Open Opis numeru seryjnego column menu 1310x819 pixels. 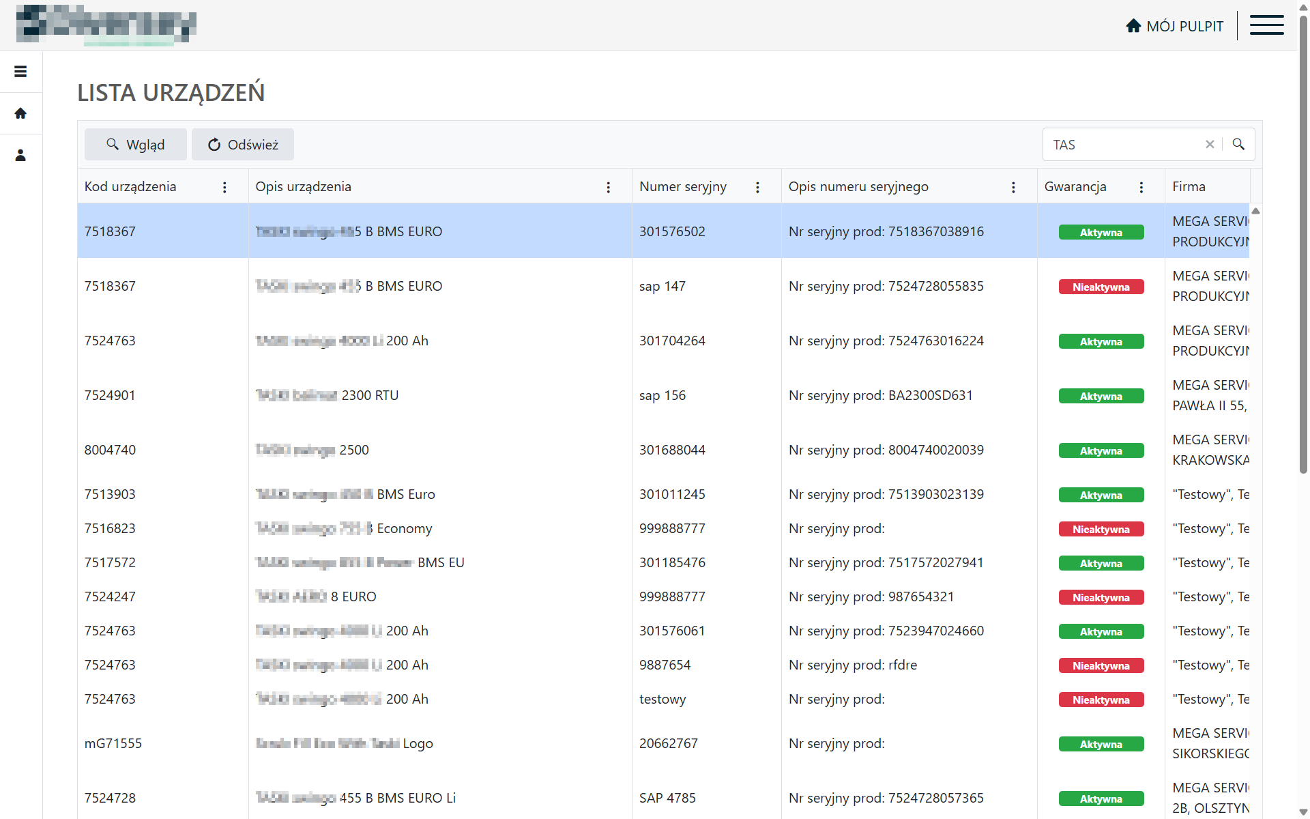[1013, 187]
